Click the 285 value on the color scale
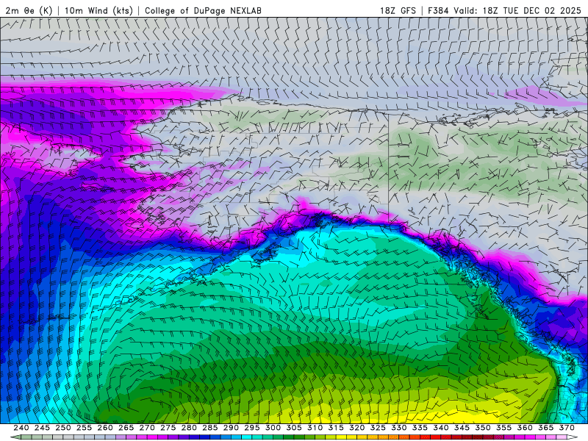 210,428
